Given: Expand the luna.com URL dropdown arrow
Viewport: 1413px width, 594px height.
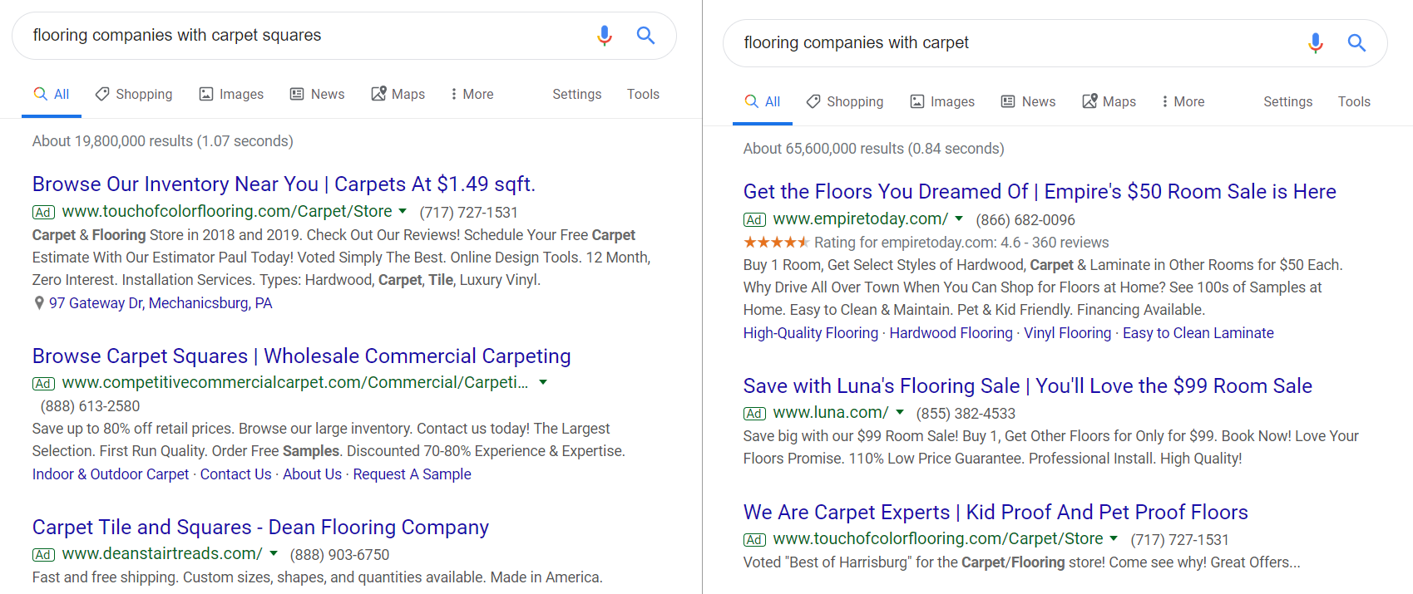Looking at the screenshot, I should [x=900, y=412].
